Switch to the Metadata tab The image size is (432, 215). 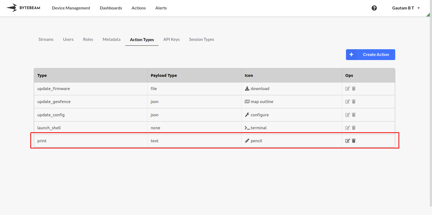[x=111, y=39]
